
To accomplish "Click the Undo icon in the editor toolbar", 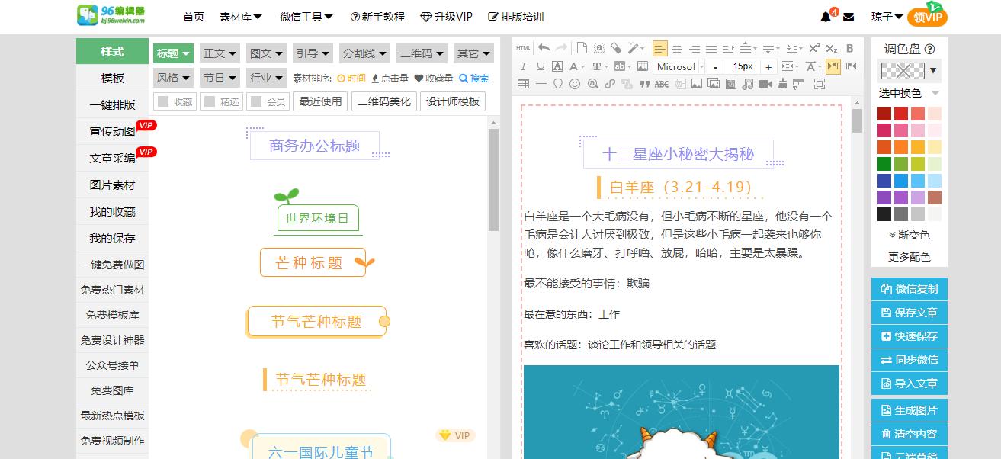I will tap(544, 49).
